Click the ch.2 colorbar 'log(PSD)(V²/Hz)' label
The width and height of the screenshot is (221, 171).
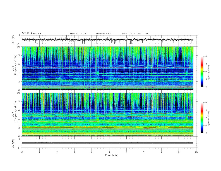point(209,119)
